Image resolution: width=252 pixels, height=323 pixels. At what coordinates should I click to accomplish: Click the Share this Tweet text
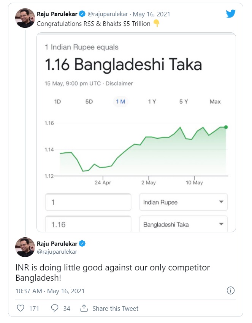[115, 309]
